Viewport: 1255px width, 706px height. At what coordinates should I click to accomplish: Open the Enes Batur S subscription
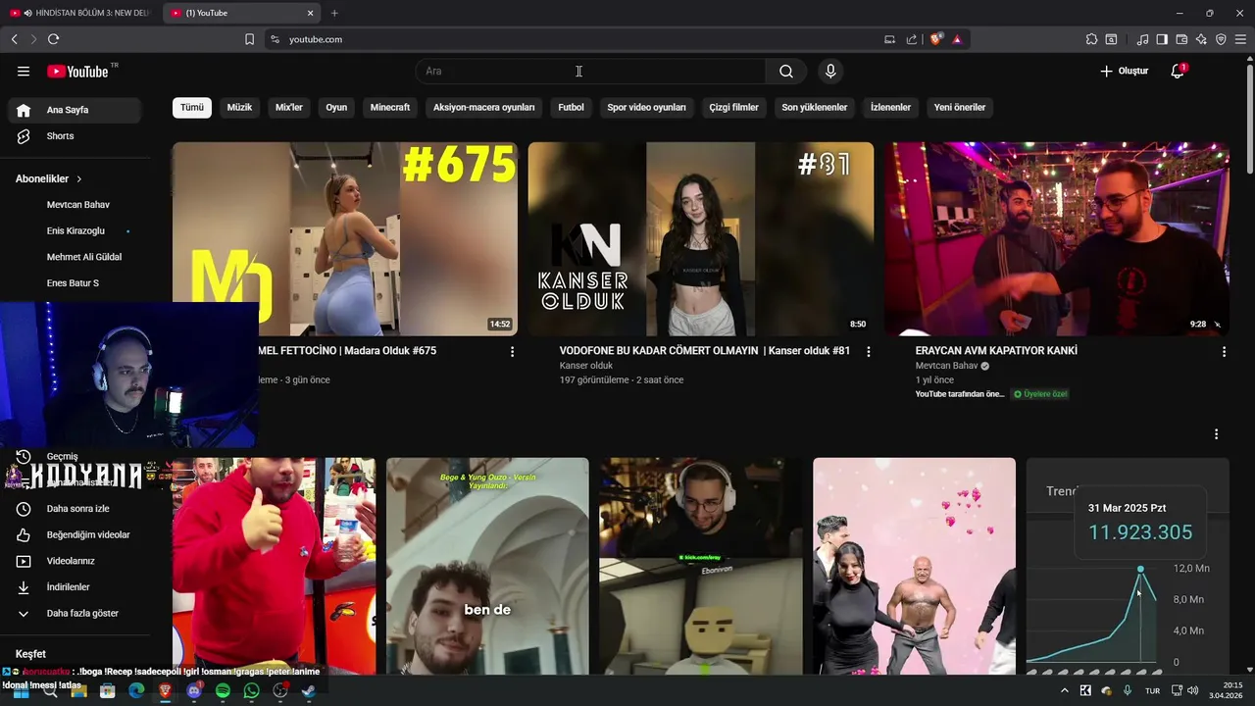73,283
